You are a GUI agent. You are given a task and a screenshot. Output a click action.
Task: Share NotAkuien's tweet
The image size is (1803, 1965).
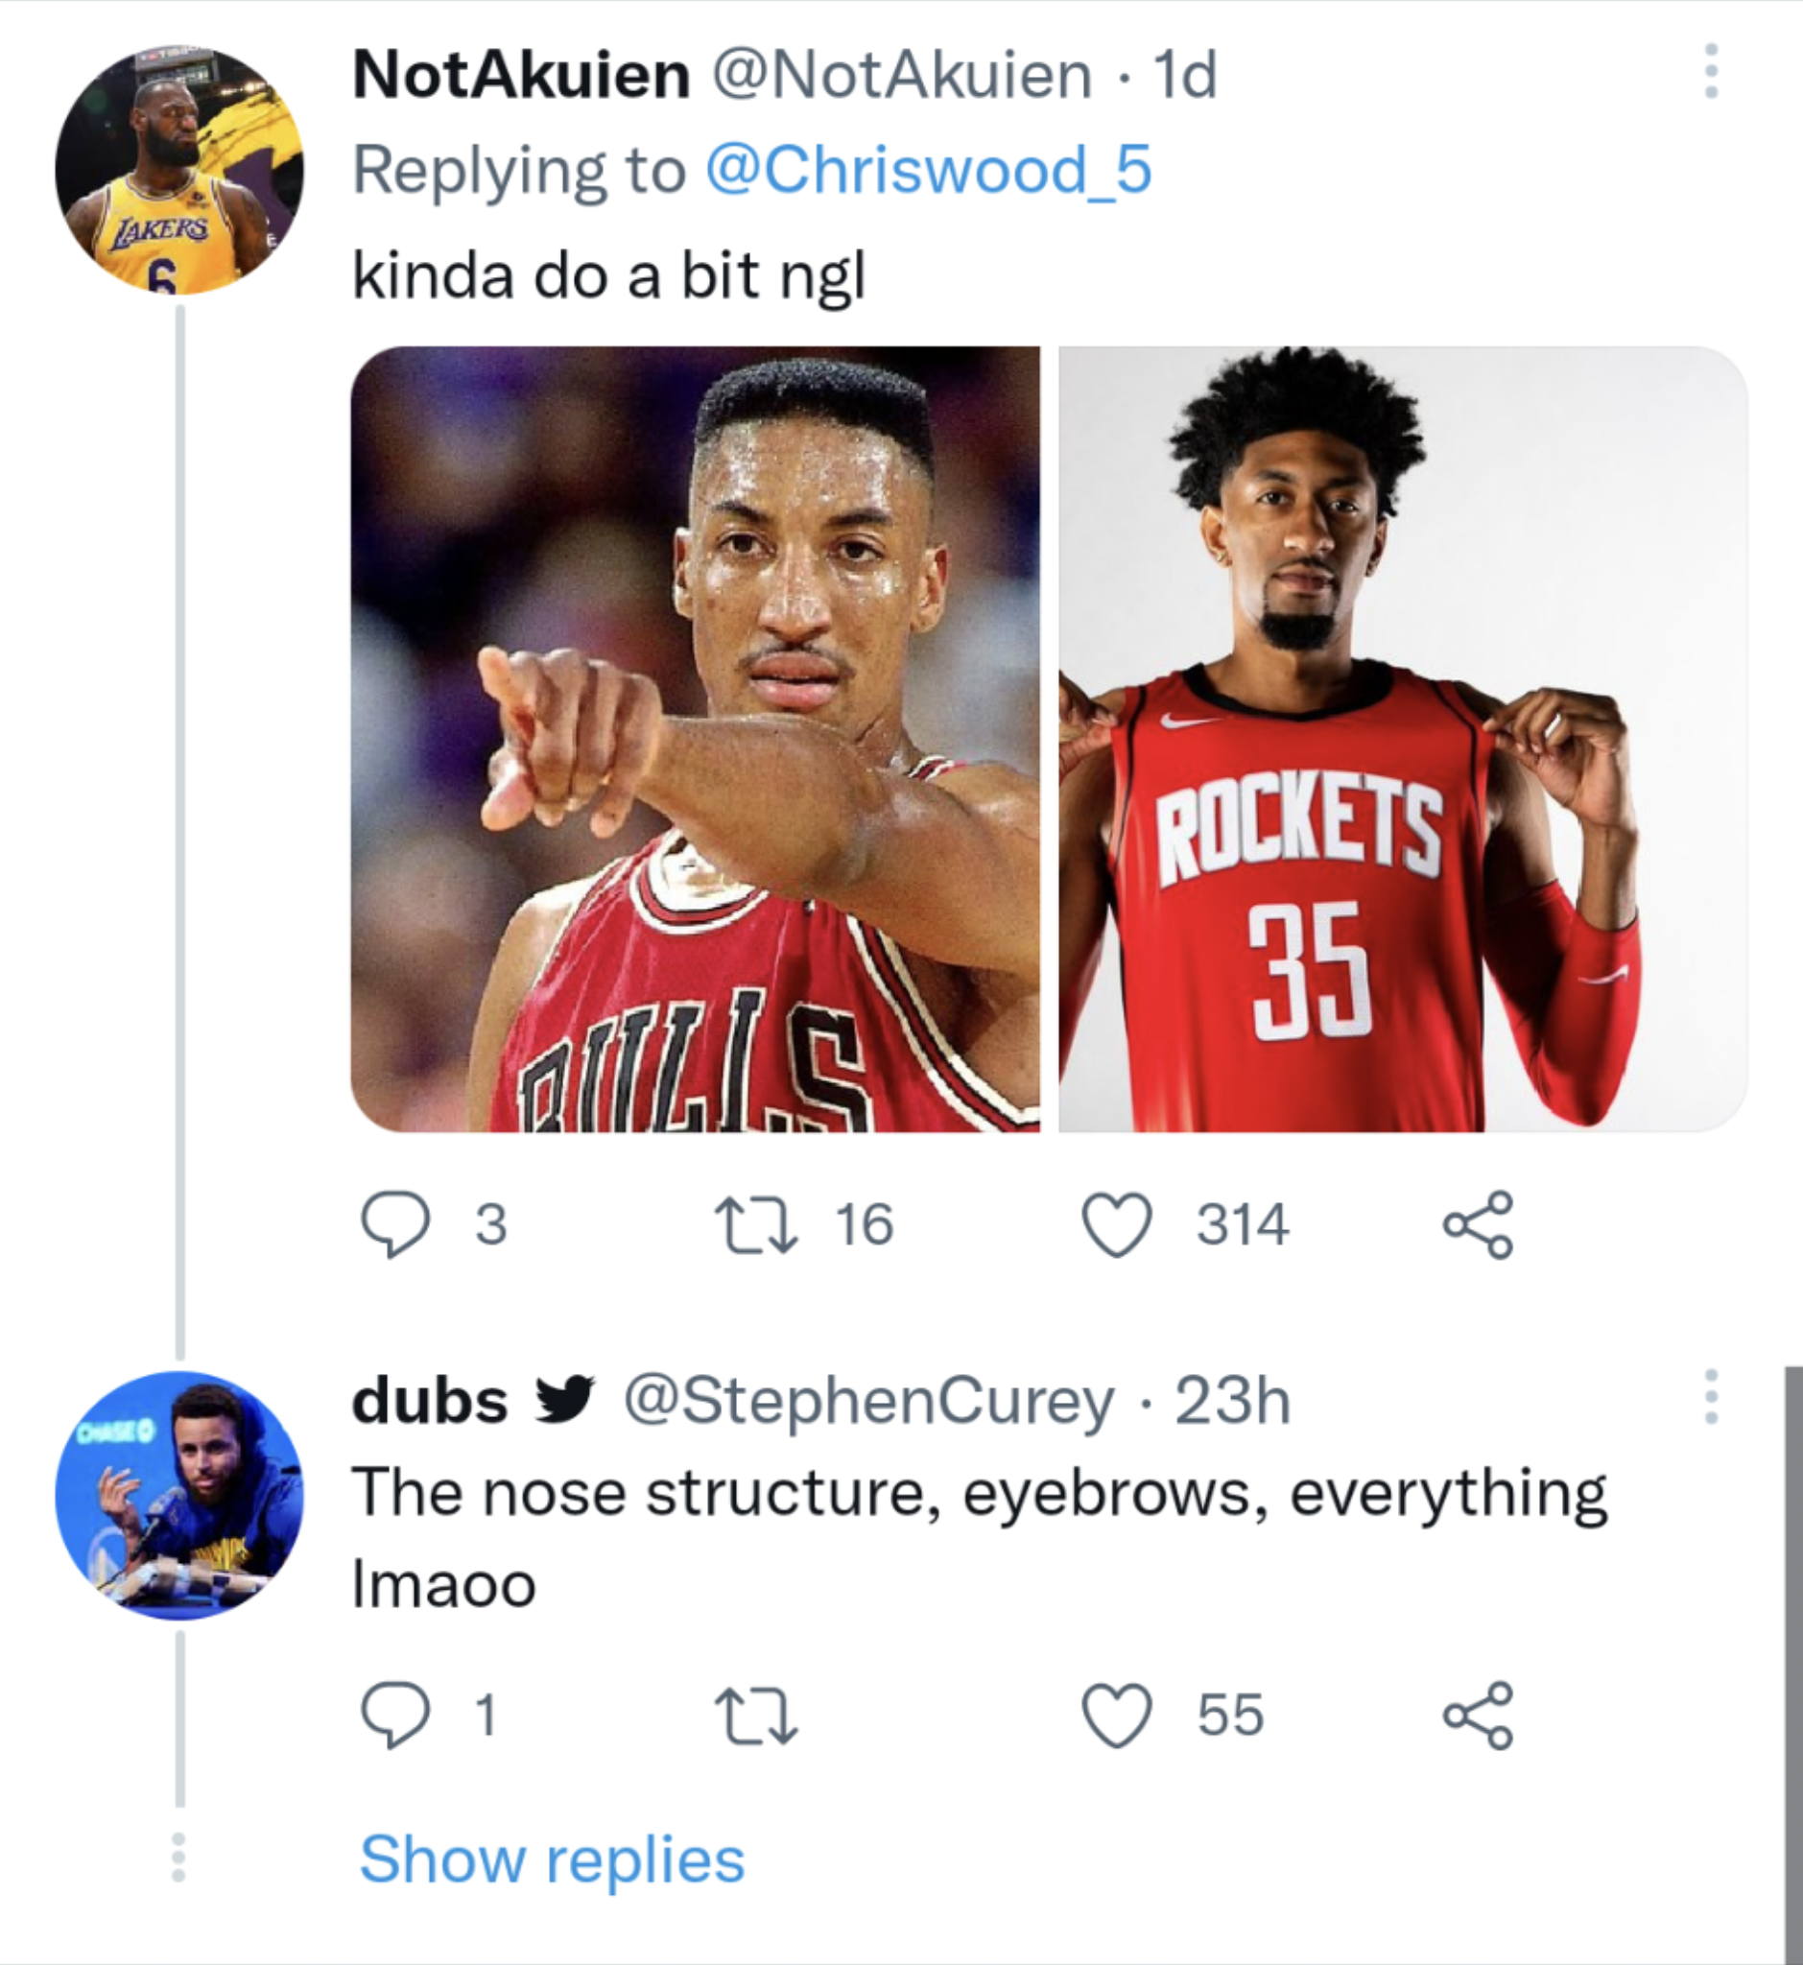pos(1478,1224)
